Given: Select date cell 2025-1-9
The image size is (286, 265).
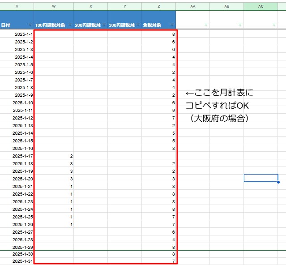Looking at the screenshot, I should [x=17, y=95].
